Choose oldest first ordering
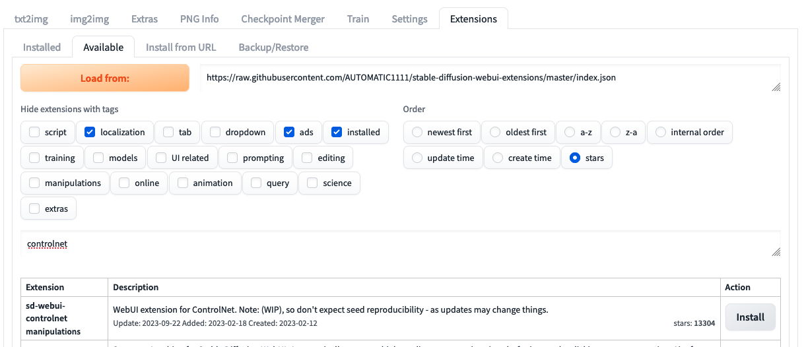 click(495, 132)
